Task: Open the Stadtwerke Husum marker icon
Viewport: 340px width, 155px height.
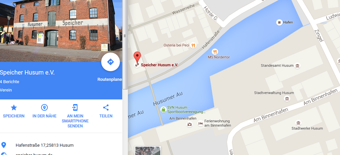Action: pos(298,123)
